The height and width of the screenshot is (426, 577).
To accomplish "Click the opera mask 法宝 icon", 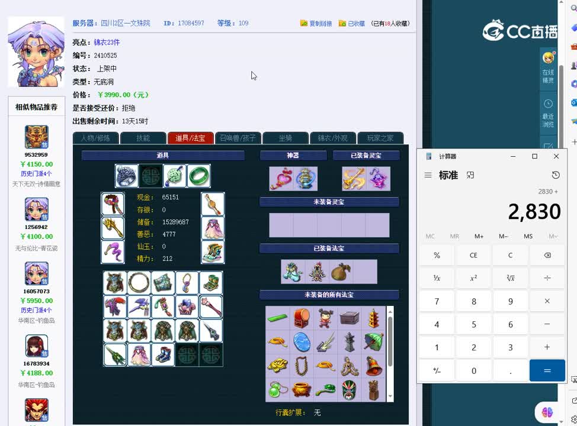I will 349,389.
